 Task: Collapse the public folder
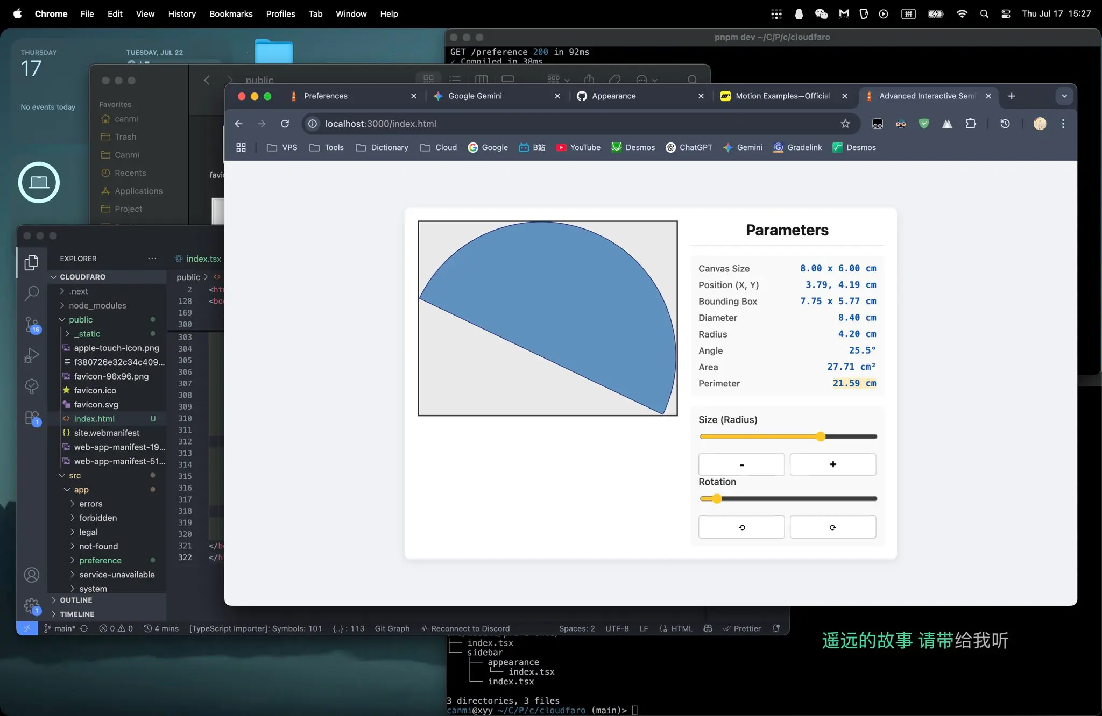tap(81, 319)
